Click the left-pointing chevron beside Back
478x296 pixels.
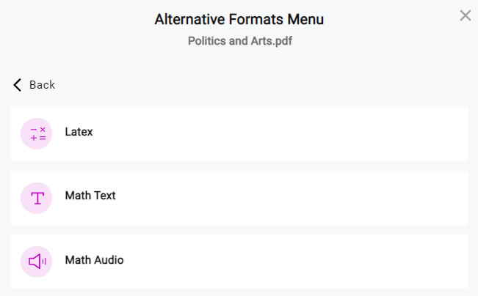tap(18, 85)
